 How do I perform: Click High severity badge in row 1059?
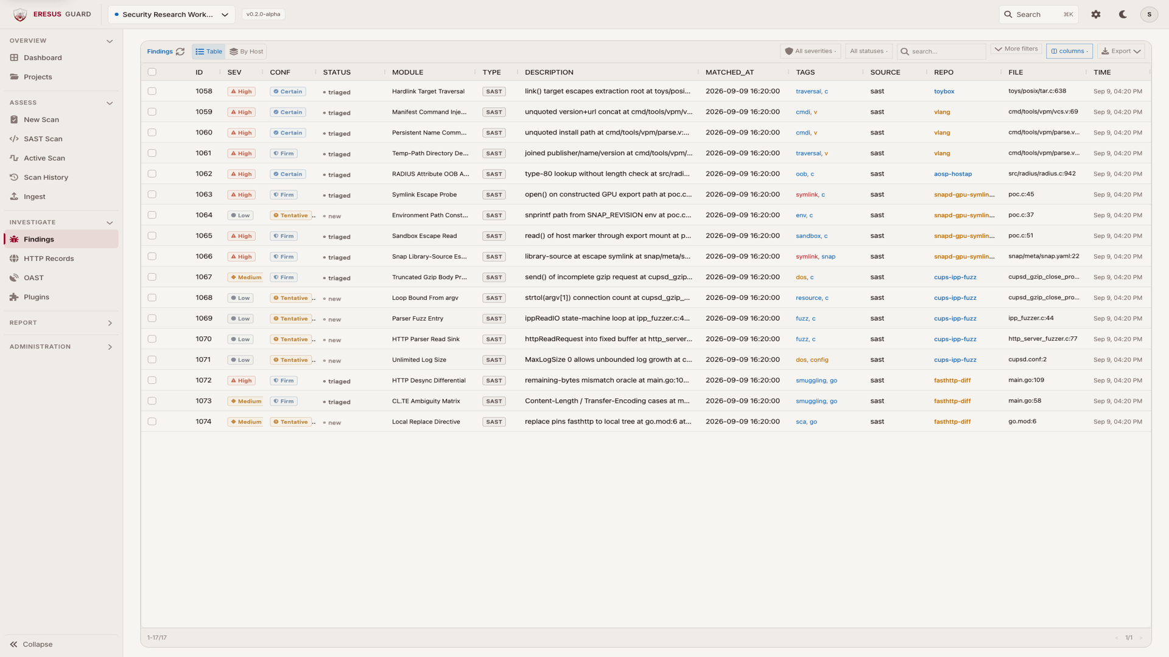[x=242, y=112]
